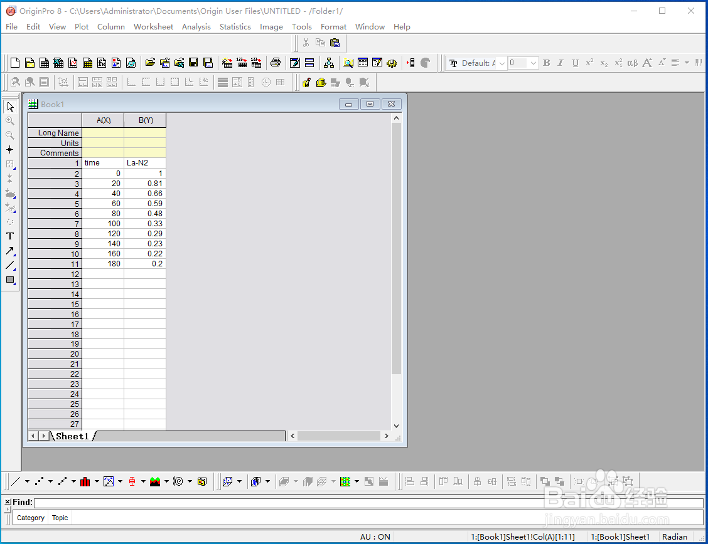Image resolution: width=708 pixels, height=544 pixels.
Task: Expand the Area plot type dropdown arrow
Action: (x=166, y=481)
